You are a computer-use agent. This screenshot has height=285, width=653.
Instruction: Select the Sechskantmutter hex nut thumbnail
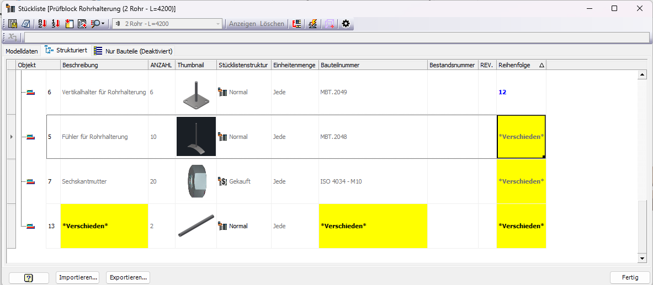[x=196, y=181]
